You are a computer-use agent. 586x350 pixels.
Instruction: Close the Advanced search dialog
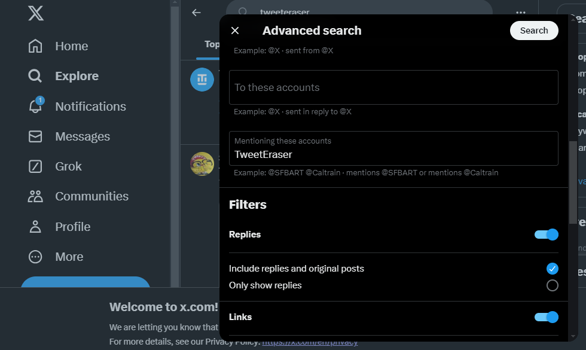click(x=235, y=31)
